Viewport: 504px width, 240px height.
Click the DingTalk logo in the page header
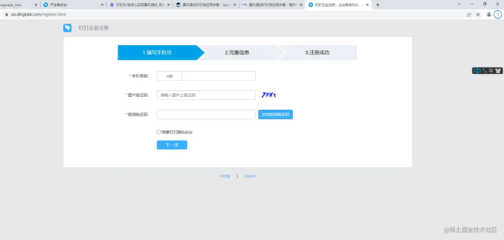(67, 28)
